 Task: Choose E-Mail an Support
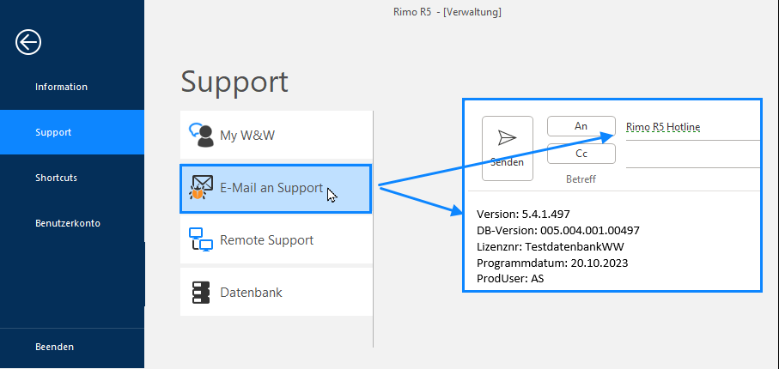click(276, 189)
